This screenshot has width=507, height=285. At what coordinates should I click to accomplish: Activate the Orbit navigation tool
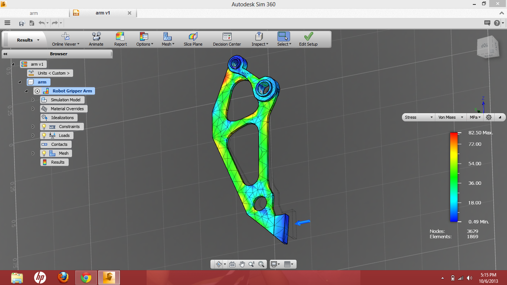click(219, 264)
